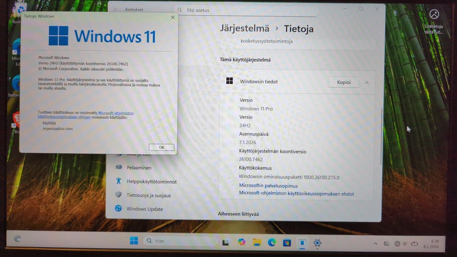Open the Microsoftin palvelusopimus link

coord(268,185)
